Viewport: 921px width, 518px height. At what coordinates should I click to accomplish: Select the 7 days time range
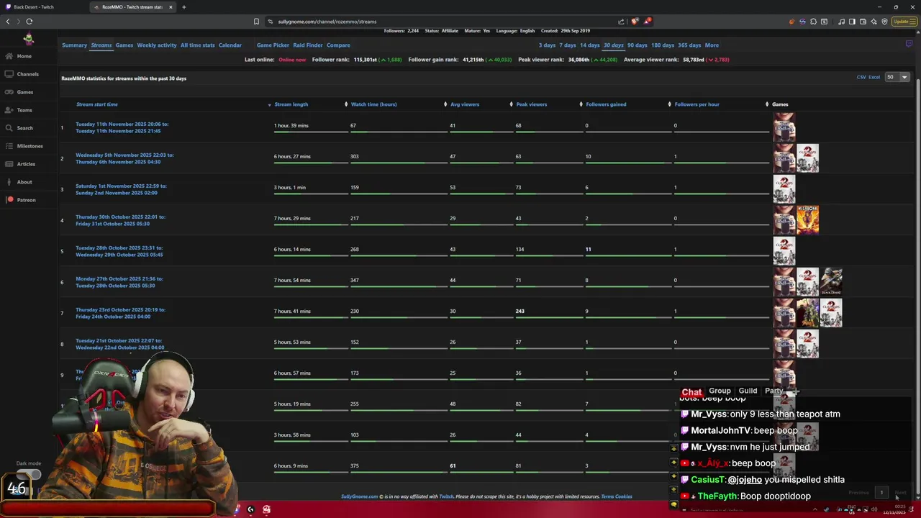pyautogui.click(x=568, y=45)
